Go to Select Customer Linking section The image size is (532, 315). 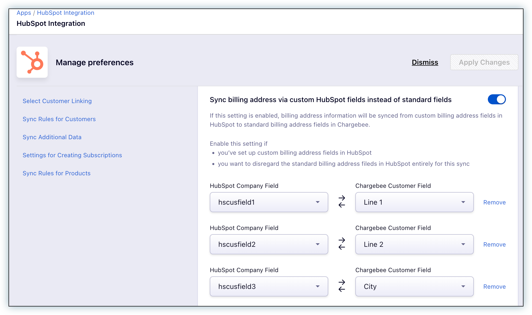(57, 101)
